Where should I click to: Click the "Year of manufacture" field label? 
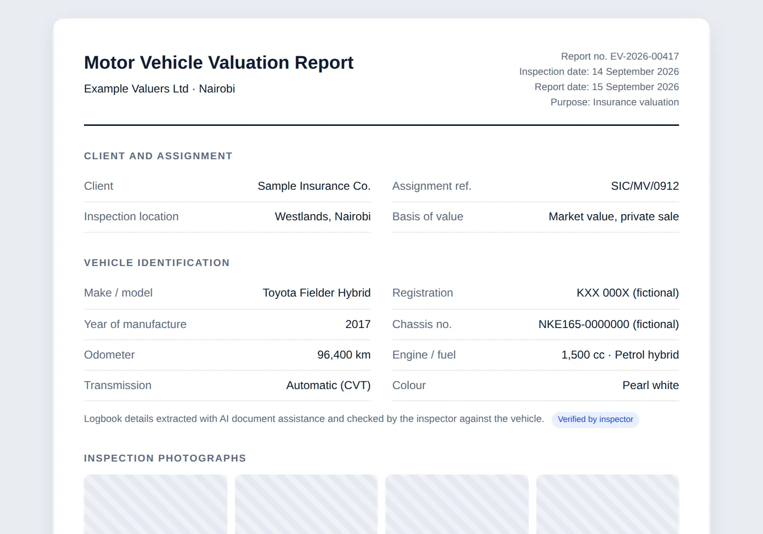pos(135,324)
